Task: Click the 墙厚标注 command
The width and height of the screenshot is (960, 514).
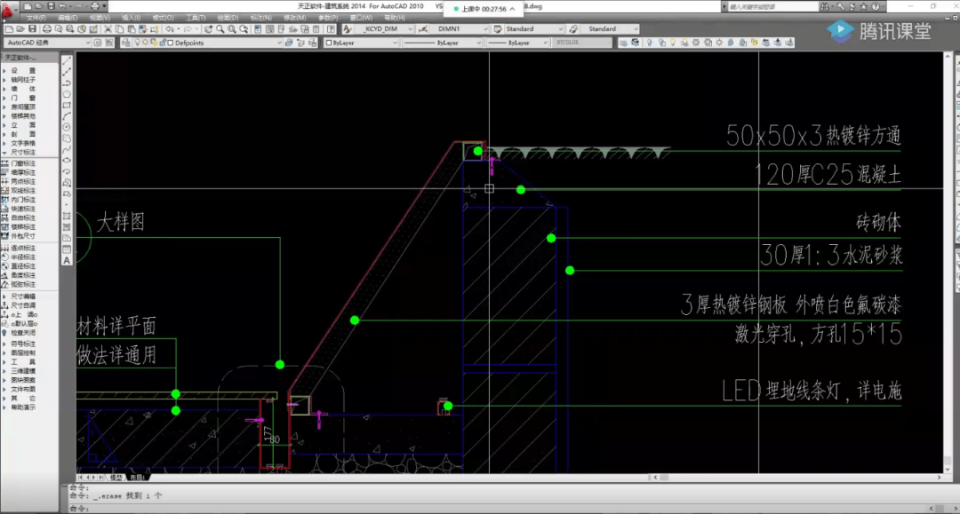Action: click(19, 172)
